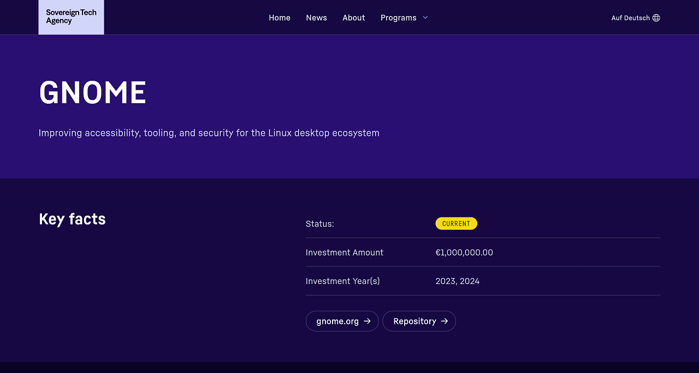The image size is (699, 373).
Task: Open the Home page
Action: click(280, 17)
